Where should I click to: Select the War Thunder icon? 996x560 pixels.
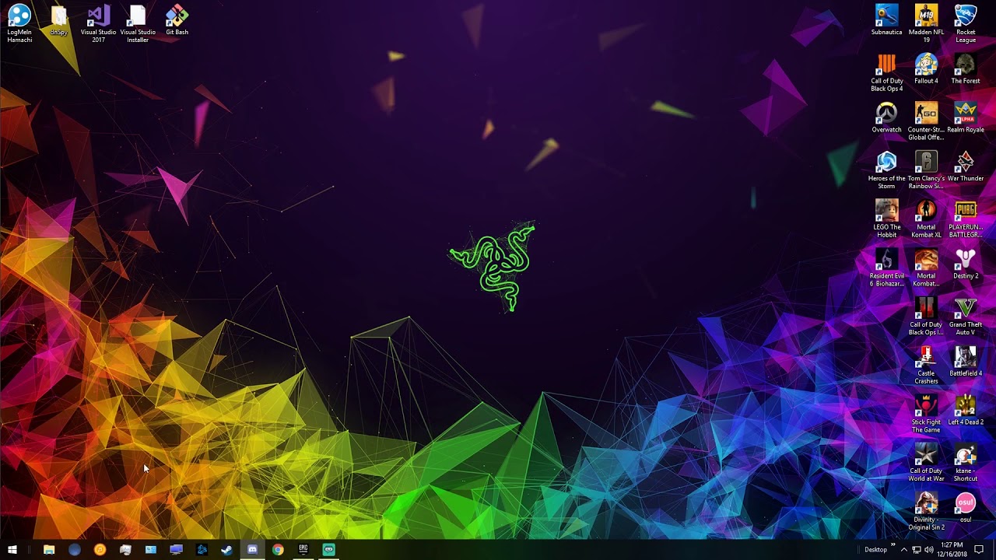966,167
